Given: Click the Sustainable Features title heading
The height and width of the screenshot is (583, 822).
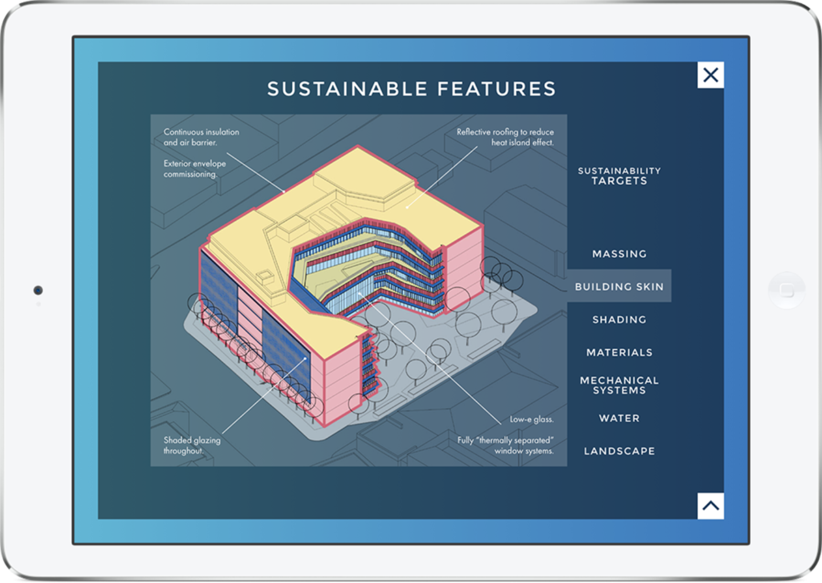Looking at the screenshot, I should pyautogui.click(x=412, y=89).
